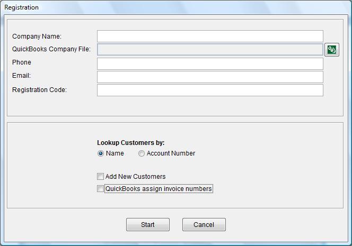Choose the Name lookup radio button

coord(101,153)
